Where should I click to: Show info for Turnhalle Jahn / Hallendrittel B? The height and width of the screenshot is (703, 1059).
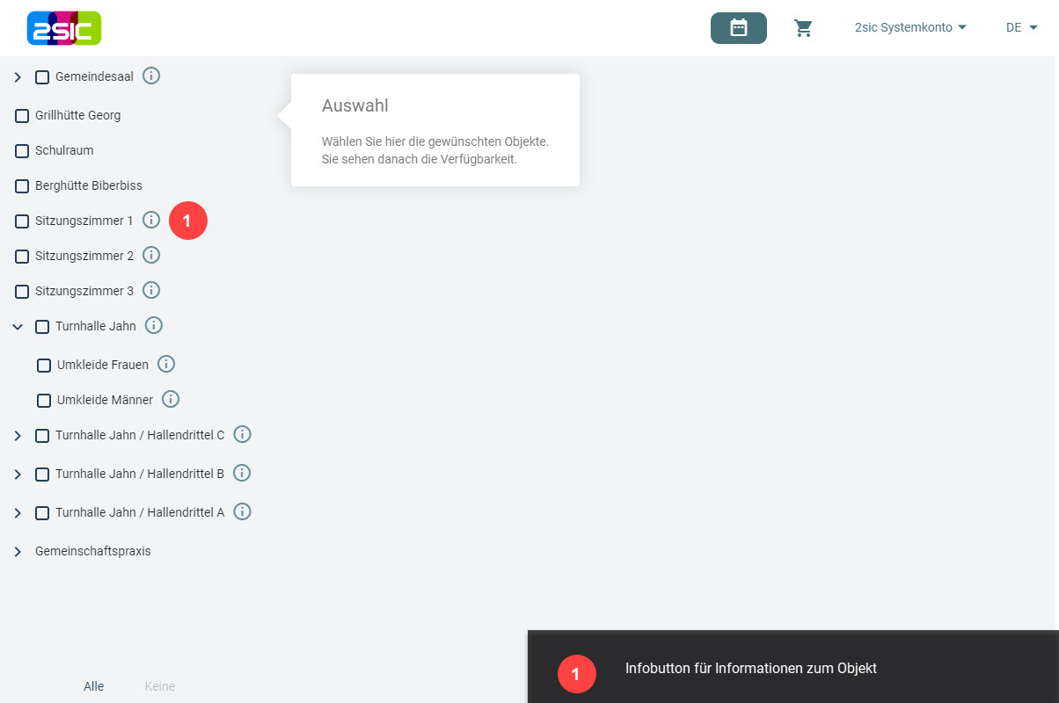point(242,473)
